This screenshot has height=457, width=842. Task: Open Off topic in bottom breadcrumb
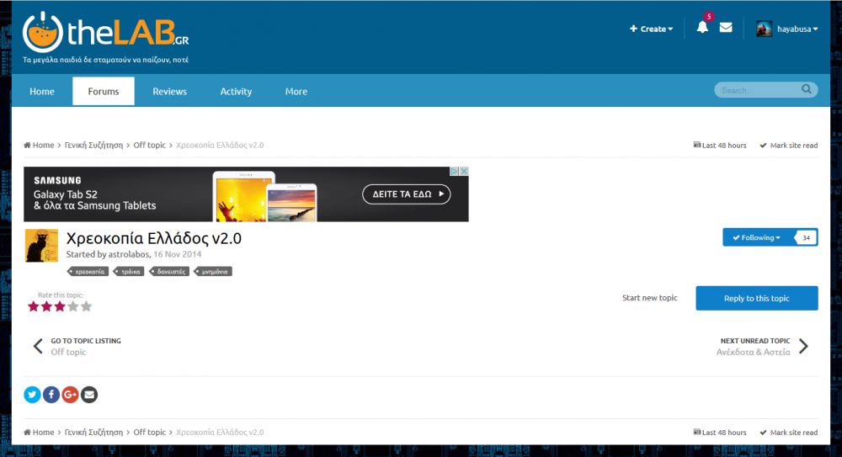(150, 433)
